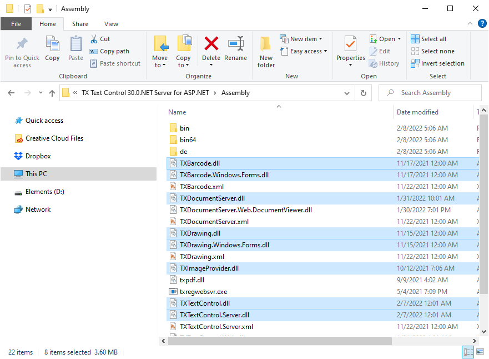Switch to the Share tab
This screenshot has width=489, height=359.
coord(80,24)
